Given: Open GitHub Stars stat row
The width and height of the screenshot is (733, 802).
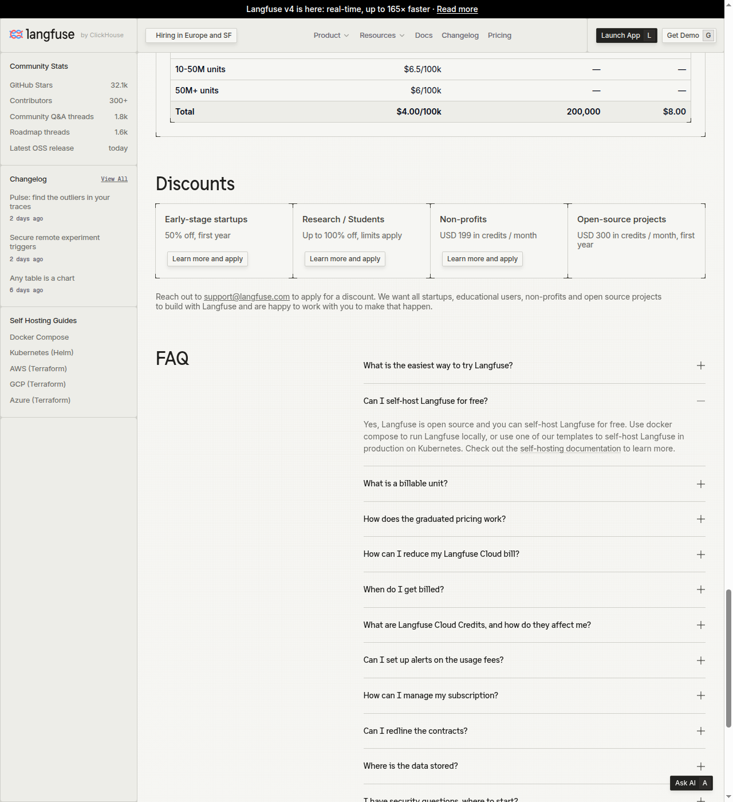Looking at the screenshot, I should (x=69, y=85).
